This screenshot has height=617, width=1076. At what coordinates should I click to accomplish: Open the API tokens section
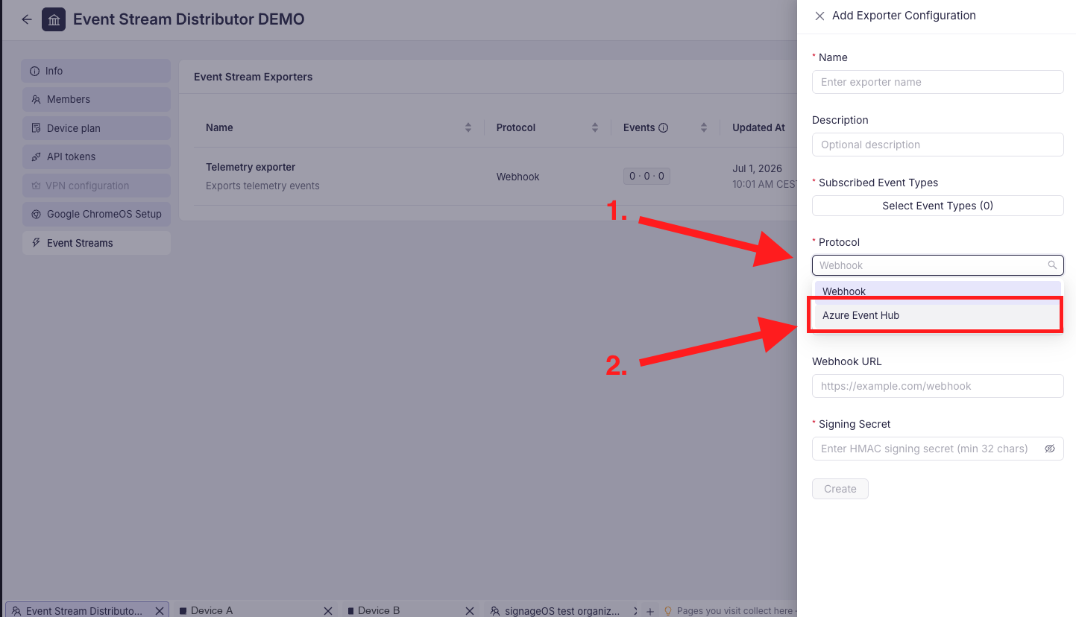(96, 156)
